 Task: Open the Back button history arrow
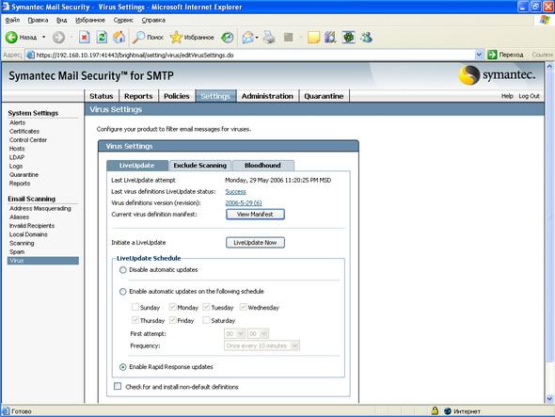[x=44, y=38]
